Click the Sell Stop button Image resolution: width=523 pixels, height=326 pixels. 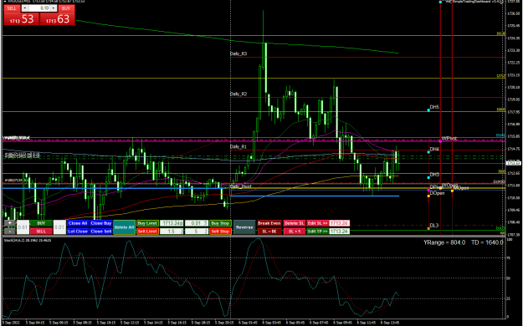coord(220,232)
